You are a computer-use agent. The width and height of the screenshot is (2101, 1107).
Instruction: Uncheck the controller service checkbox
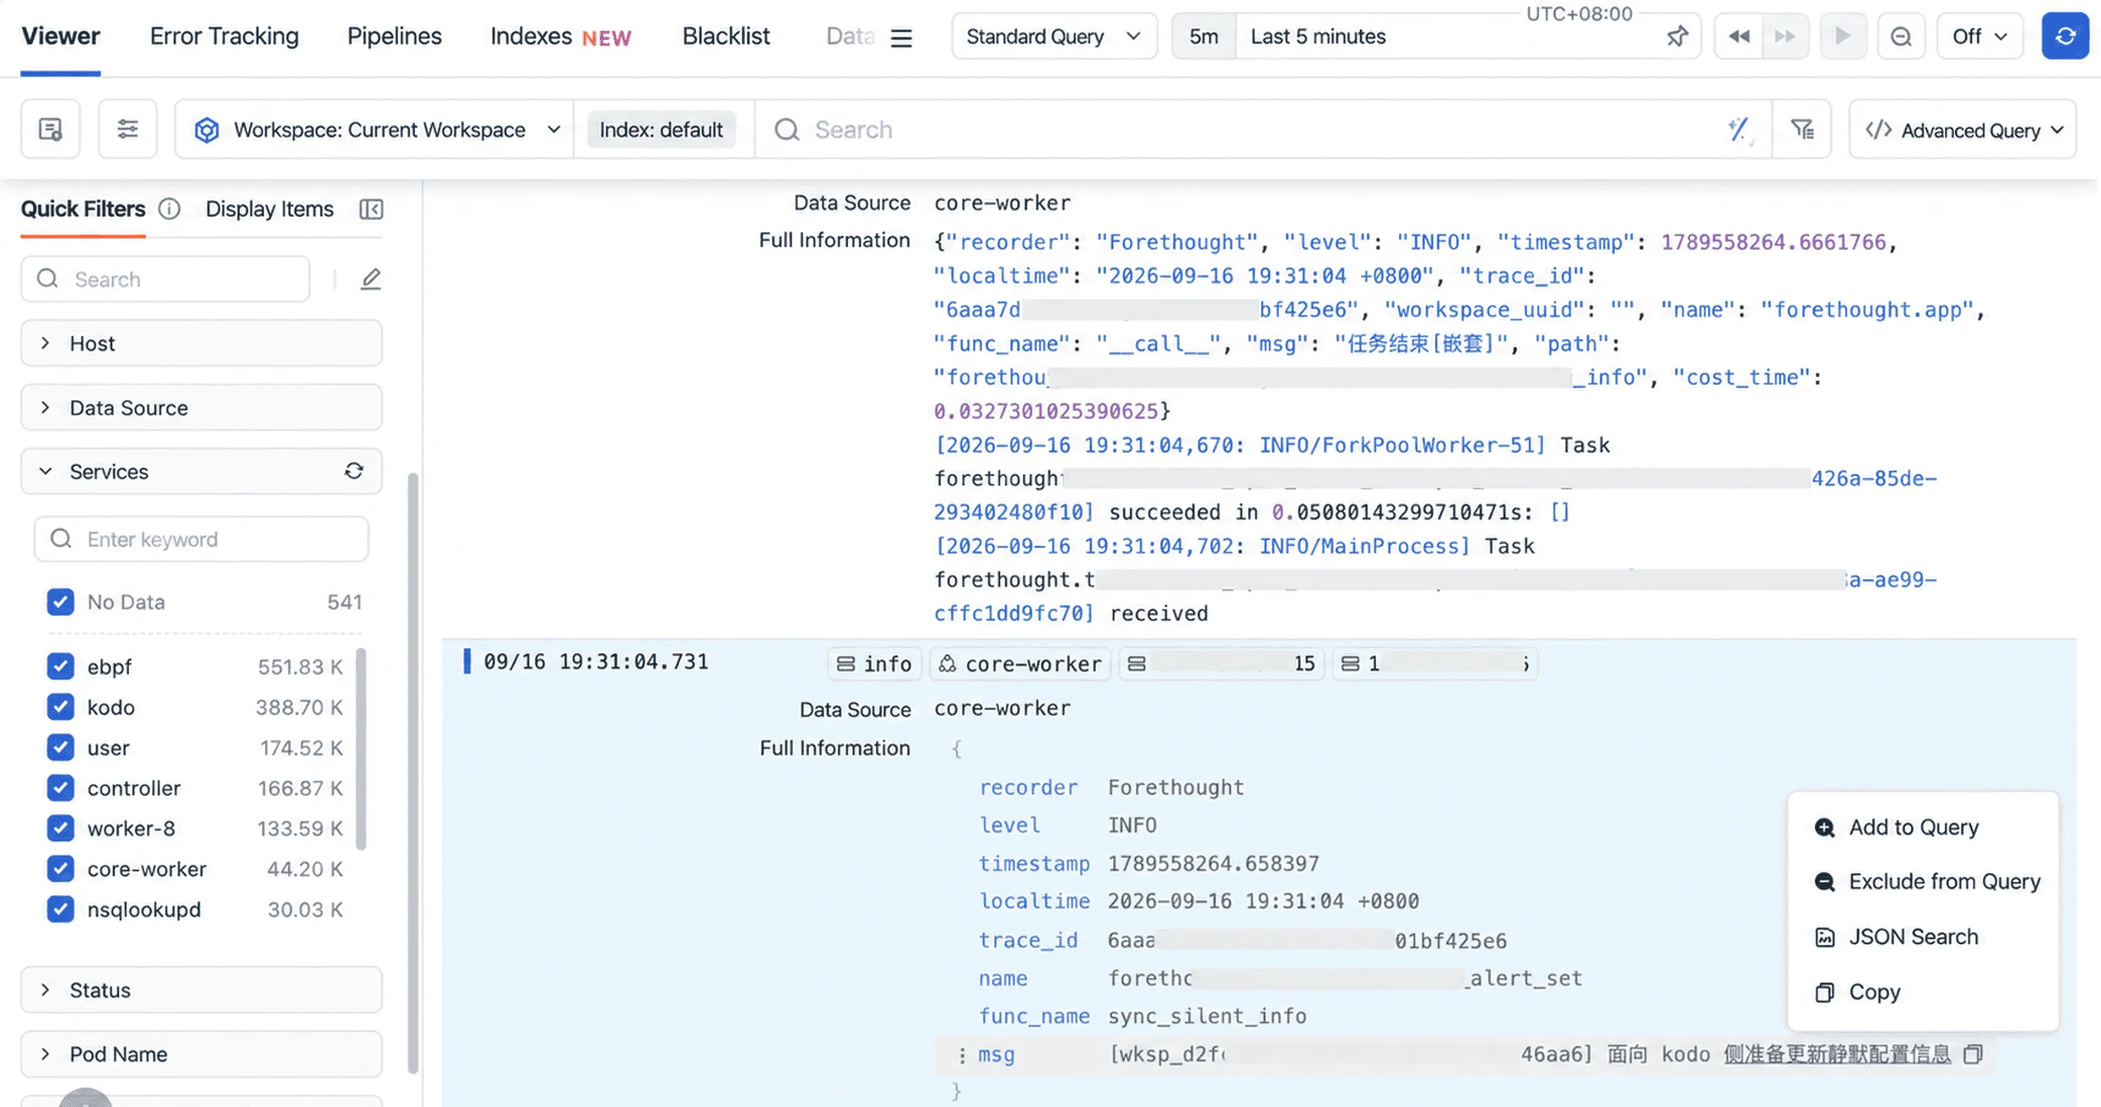(60, 788)
